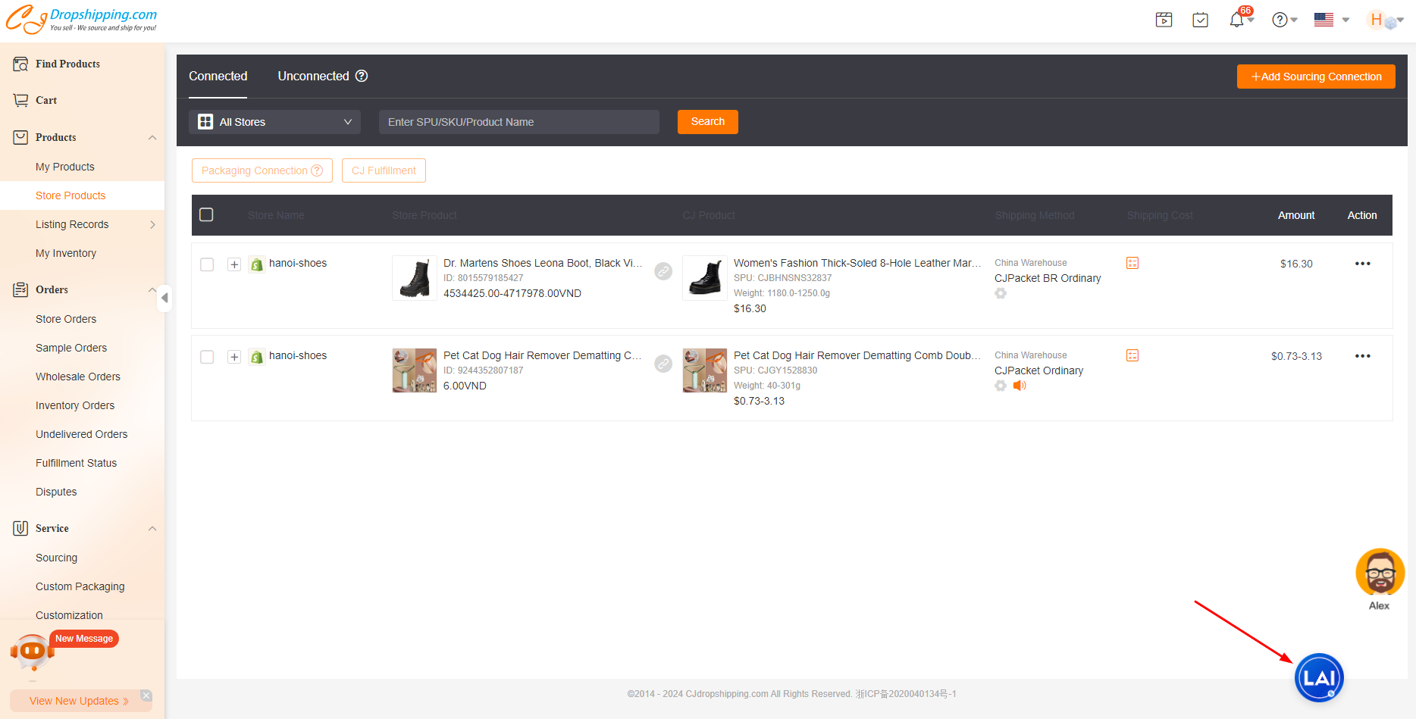This screenshot has width=1416, height=719.
Task: Click Add Sourcing Connection button
Action: [1316, 77]
